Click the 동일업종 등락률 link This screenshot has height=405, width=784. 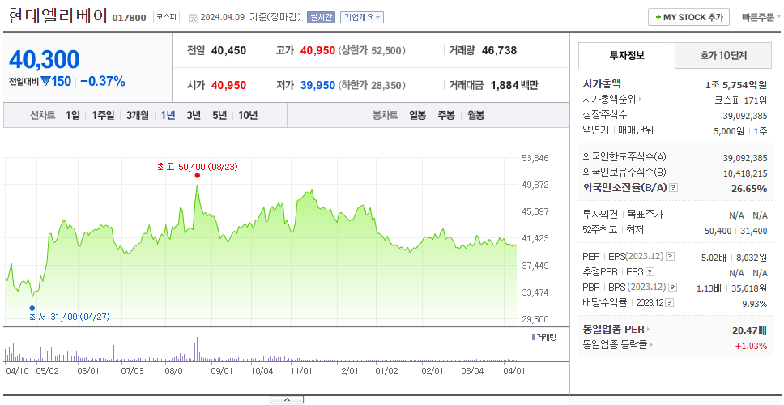(x=615, y=344)
